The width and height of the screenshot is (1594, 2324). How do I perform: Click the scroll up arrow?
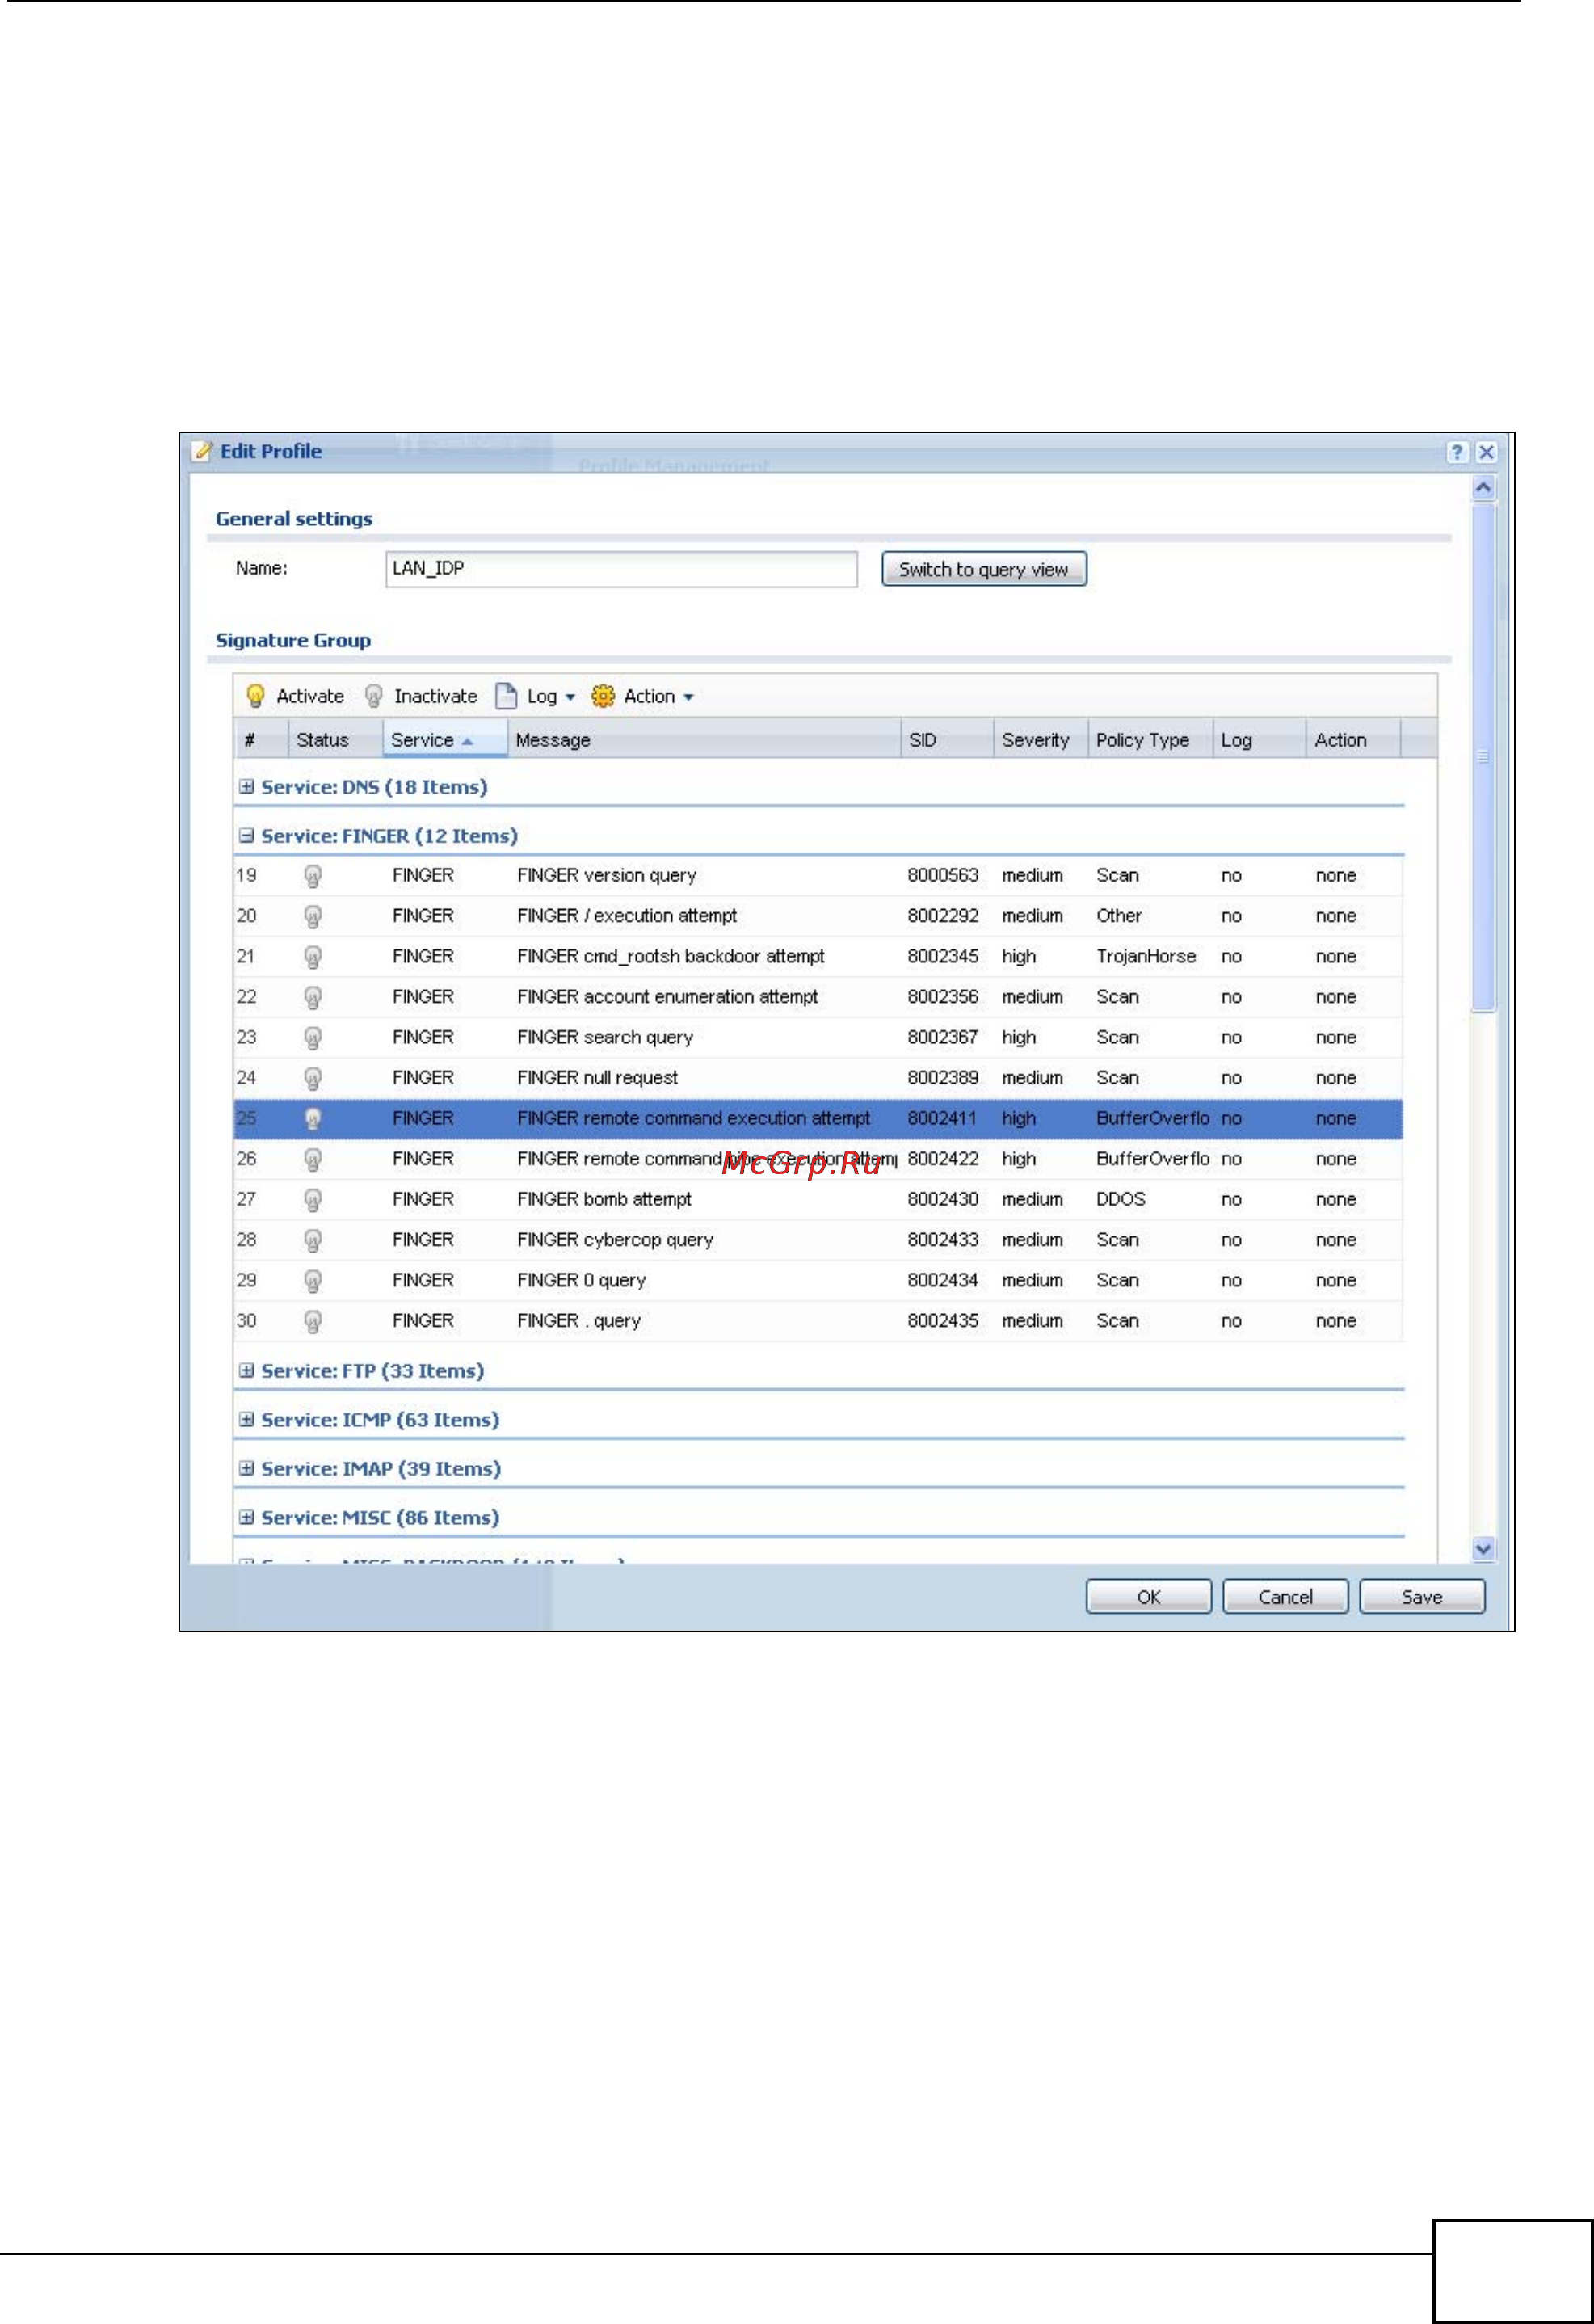1484,488
